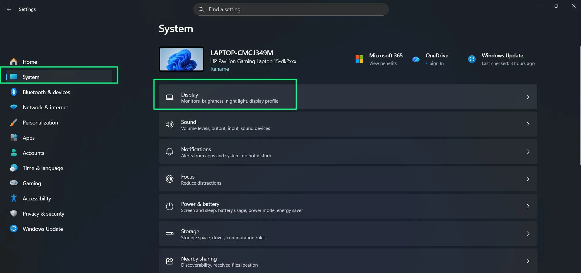Click the Display laptop icon
This screenshot has width=581, height=273.
click(x=170, y=97)
